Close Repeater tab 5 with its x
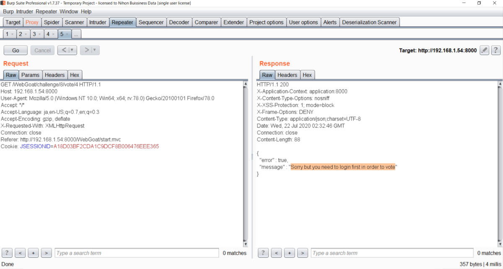 (67, 34)
